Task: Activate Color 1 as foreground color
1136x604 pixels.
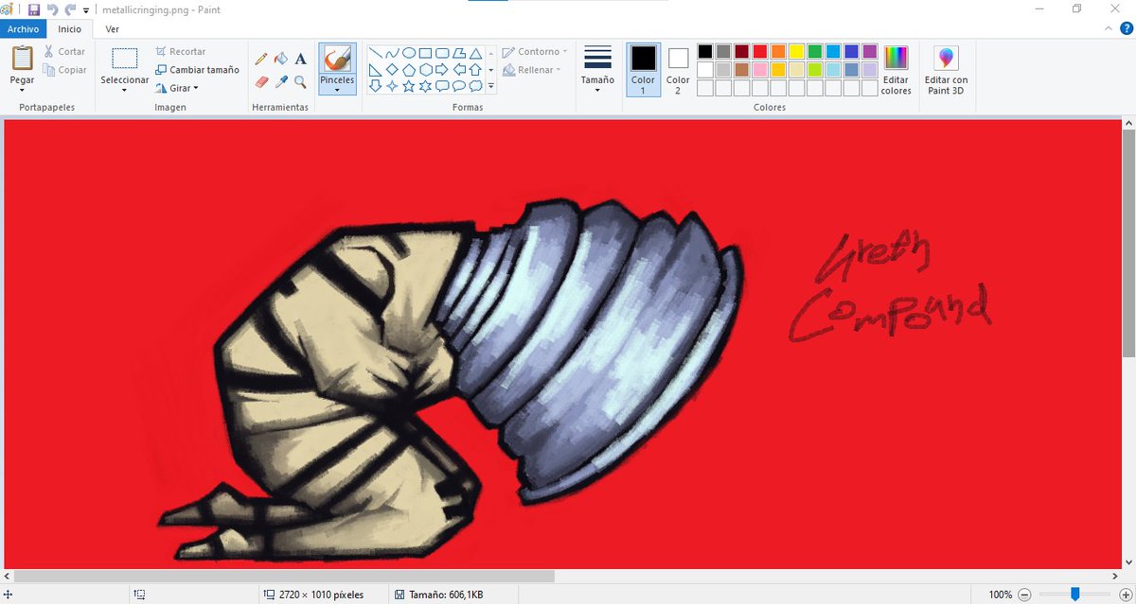Action: [x=643, y=66]
